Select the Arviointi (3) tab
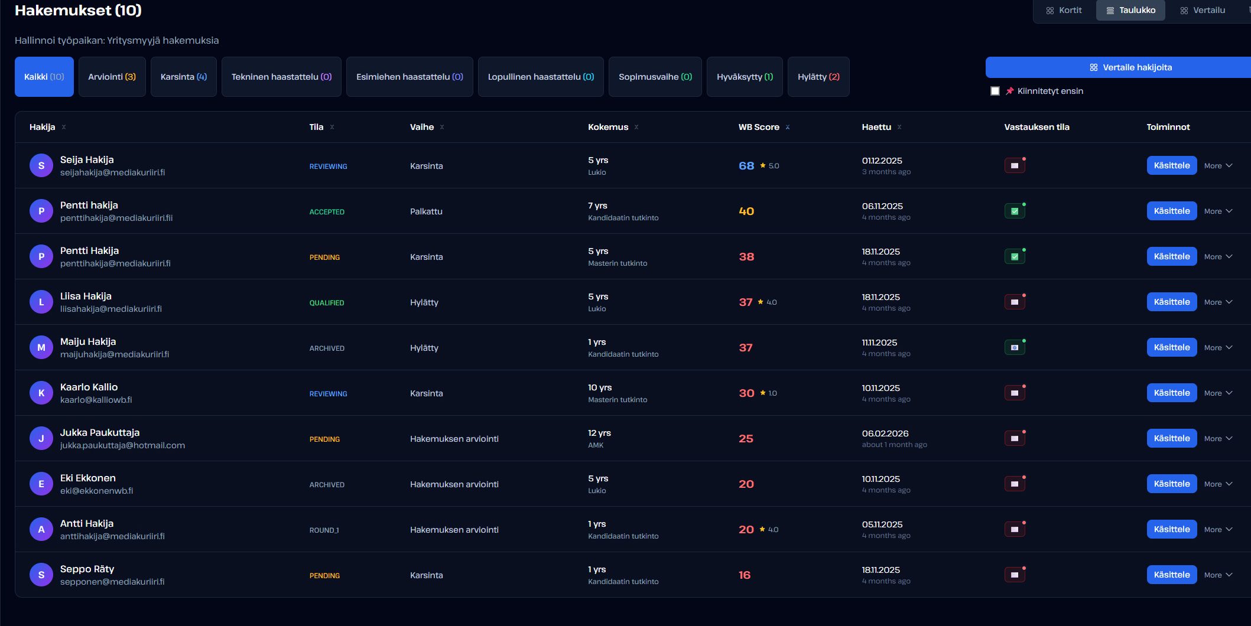This screenshot has width=1251, height=626. click(112, 77)
